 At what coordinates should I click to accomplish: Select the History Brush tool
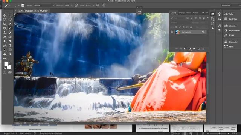click(10, 33)
